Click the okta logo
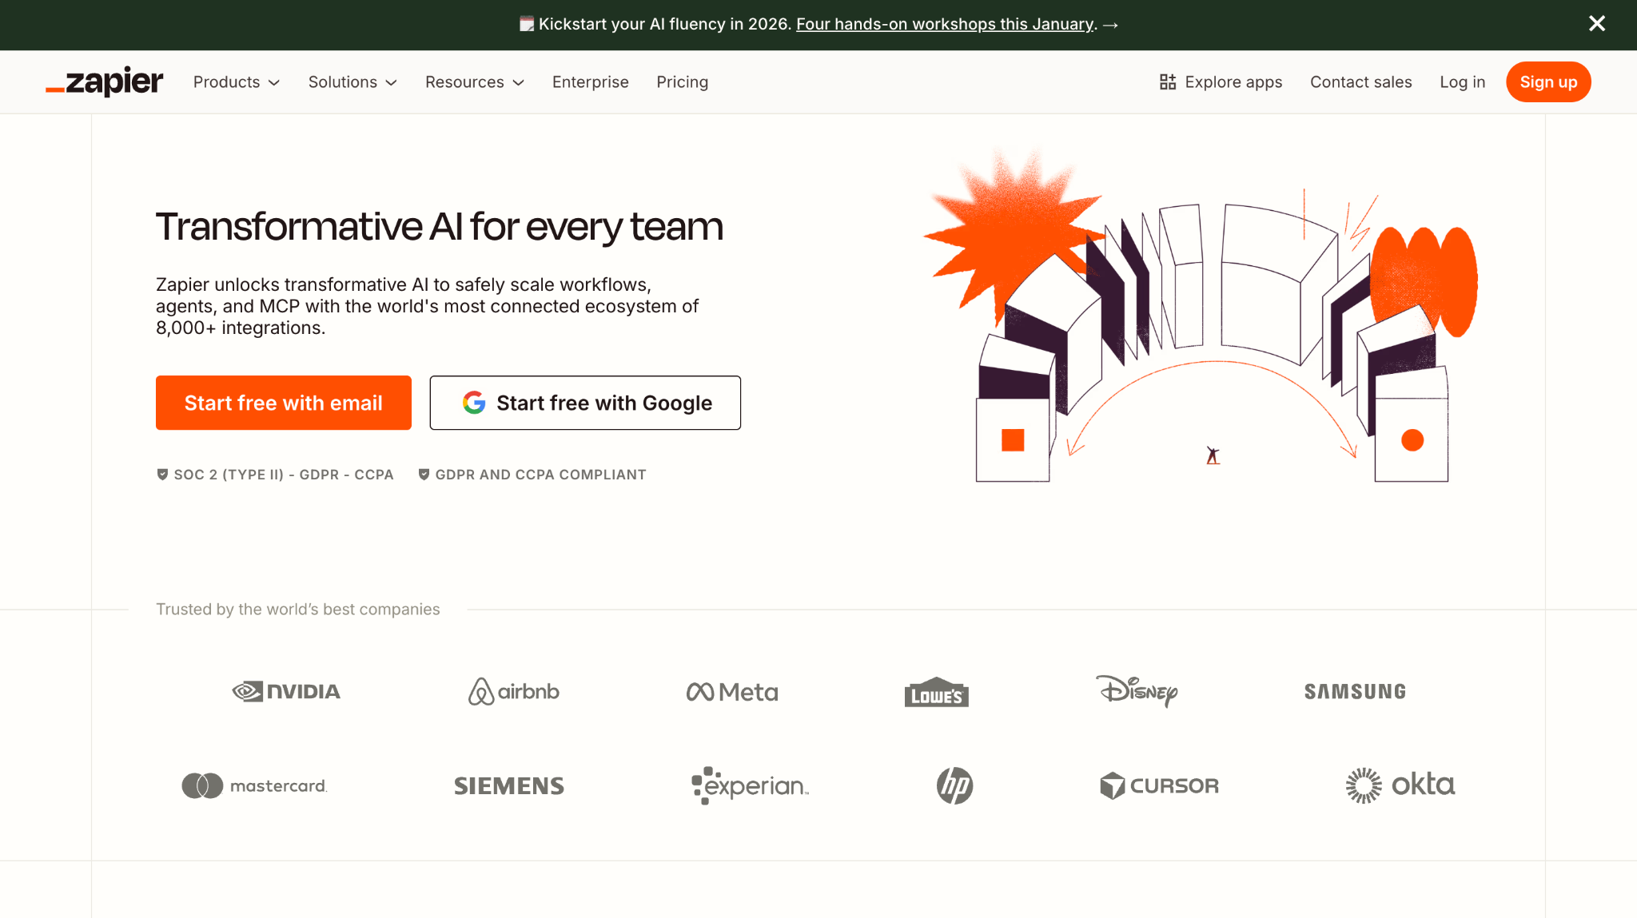 pos(1399,785)
